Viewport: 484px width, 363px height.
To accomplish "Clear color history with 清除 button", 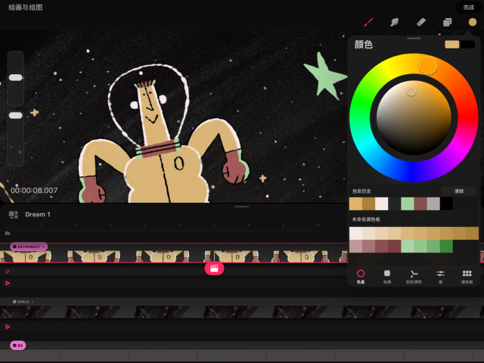I will pos(459,191).
